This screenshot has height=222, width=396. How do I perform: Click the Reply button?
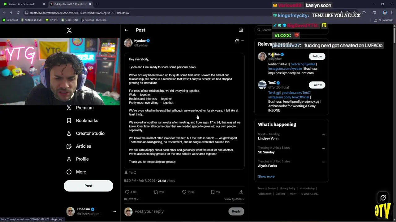pyautogui.click(x=236, y=212)
